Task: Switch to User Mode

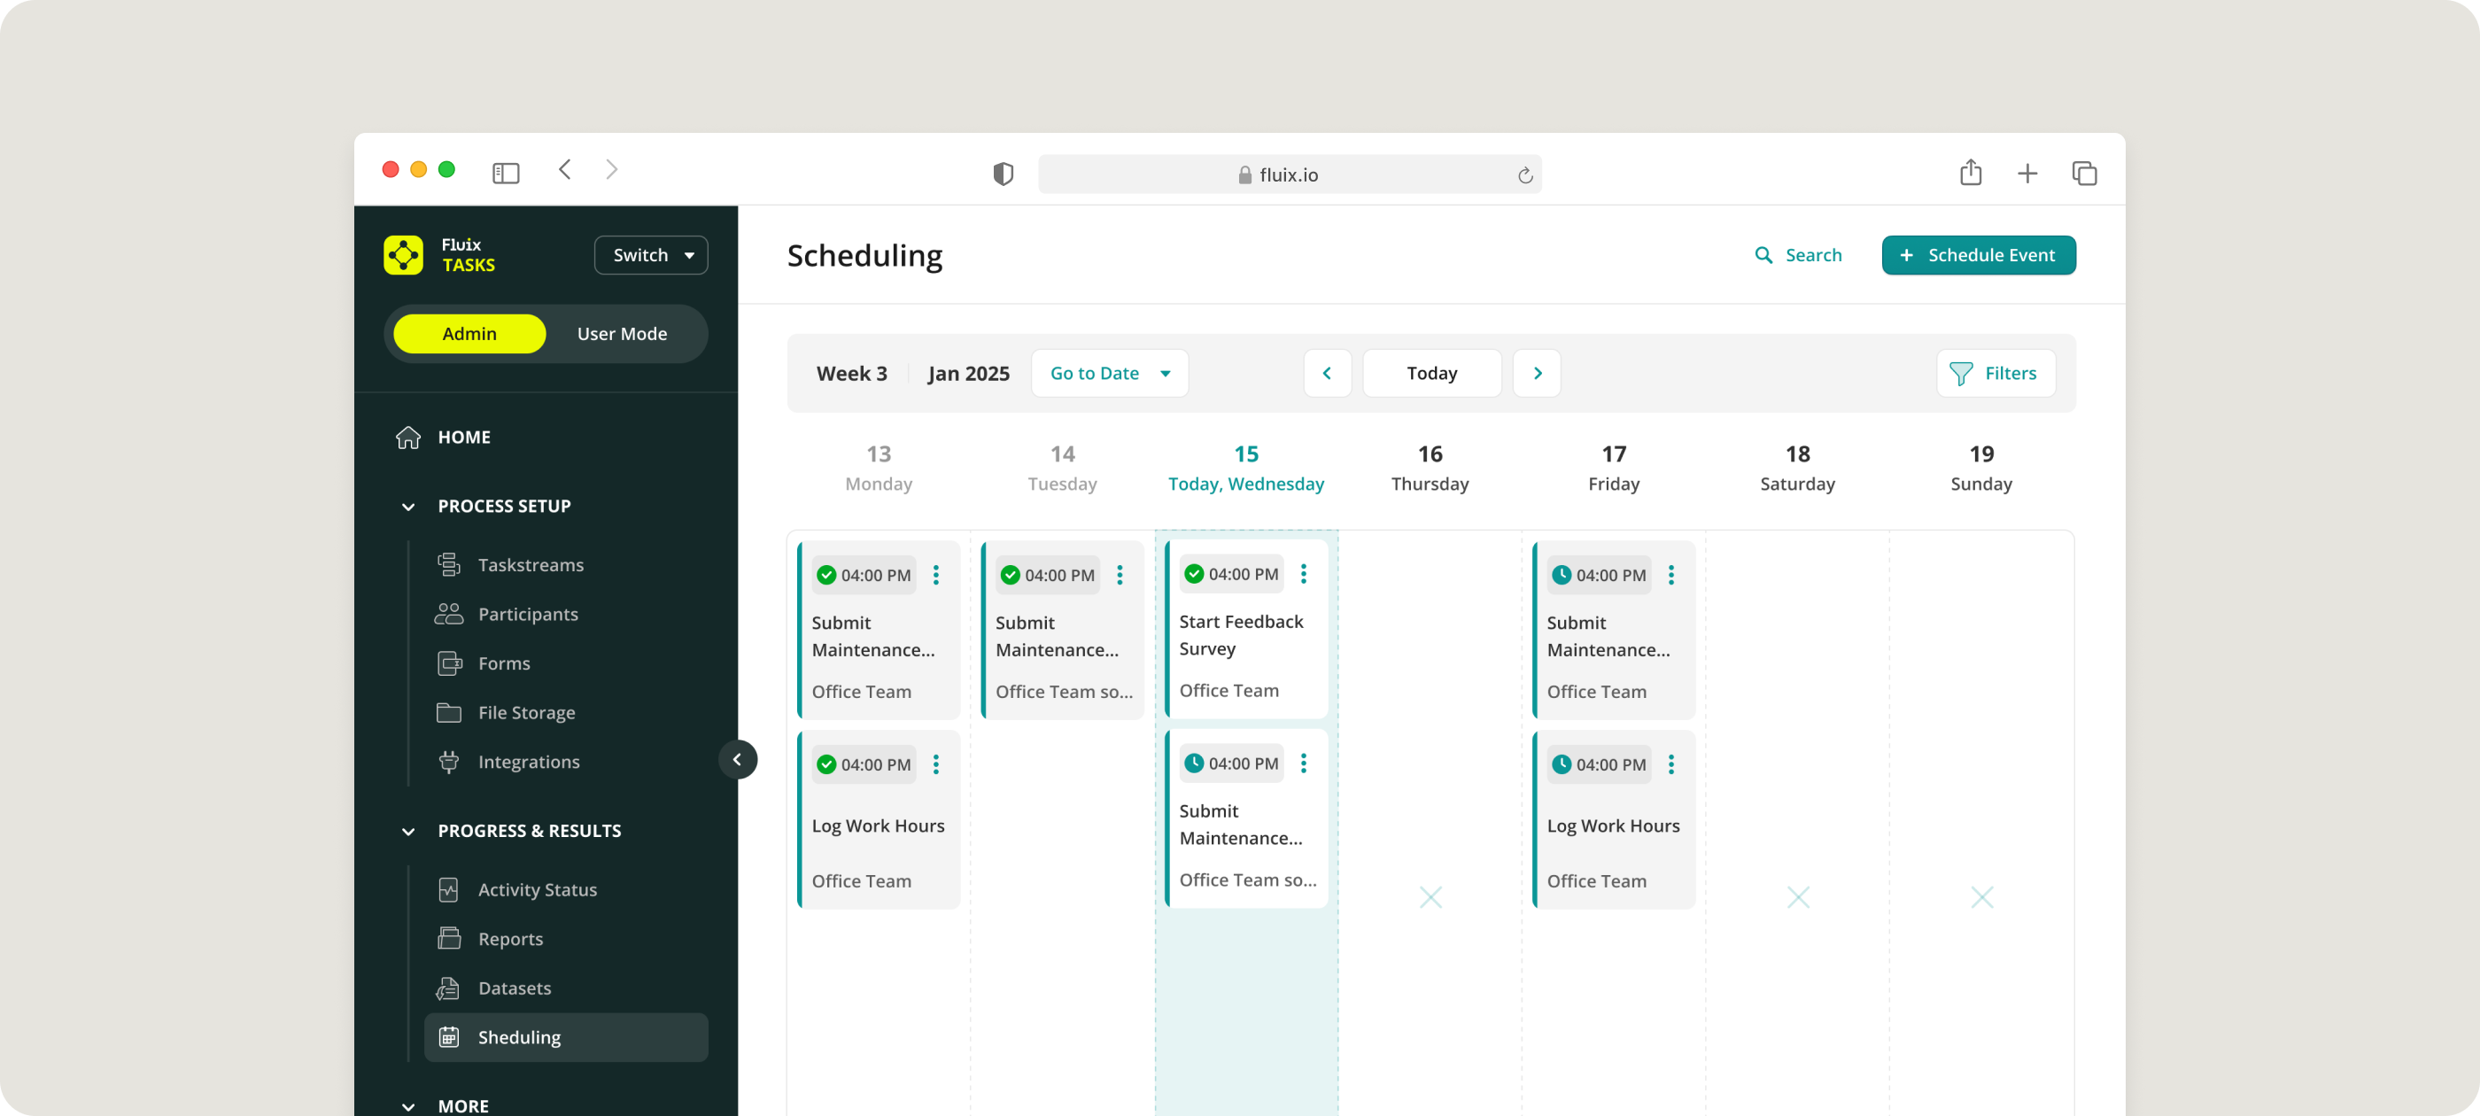Action: pyautogui.click(x=622, y=334)
